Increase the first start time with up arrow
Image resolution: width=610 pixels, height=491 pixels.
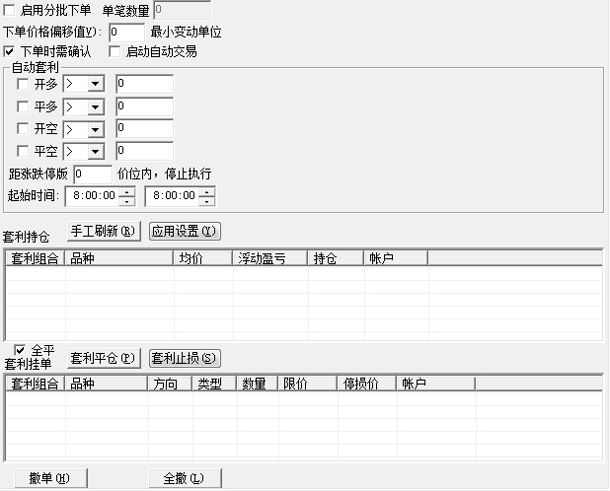click(126, 191)
